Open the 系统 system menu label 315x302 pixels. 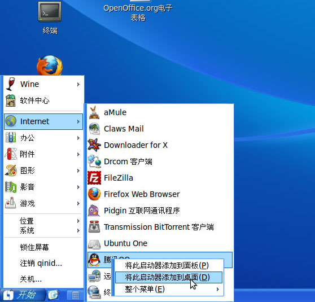27,230
